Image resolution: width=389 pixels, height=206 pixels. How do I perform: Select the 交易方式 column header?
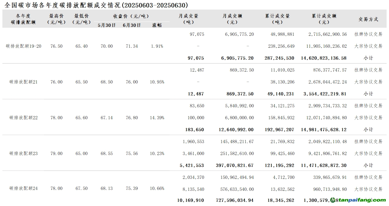click(368, 19)
